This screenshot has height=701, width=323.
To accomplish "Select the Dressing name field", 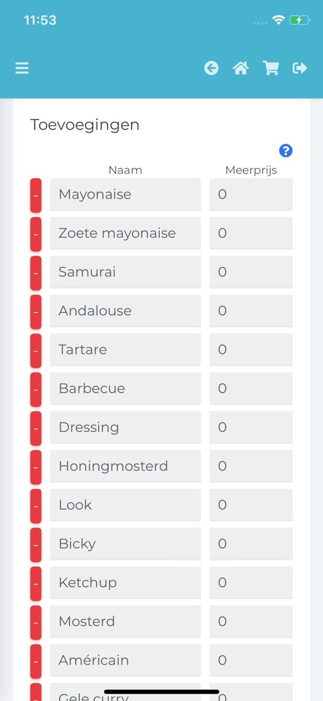I will 125,428.
